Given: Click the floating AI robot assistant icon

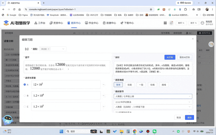Looking at the screenshot, I should [x=7, y=120].
